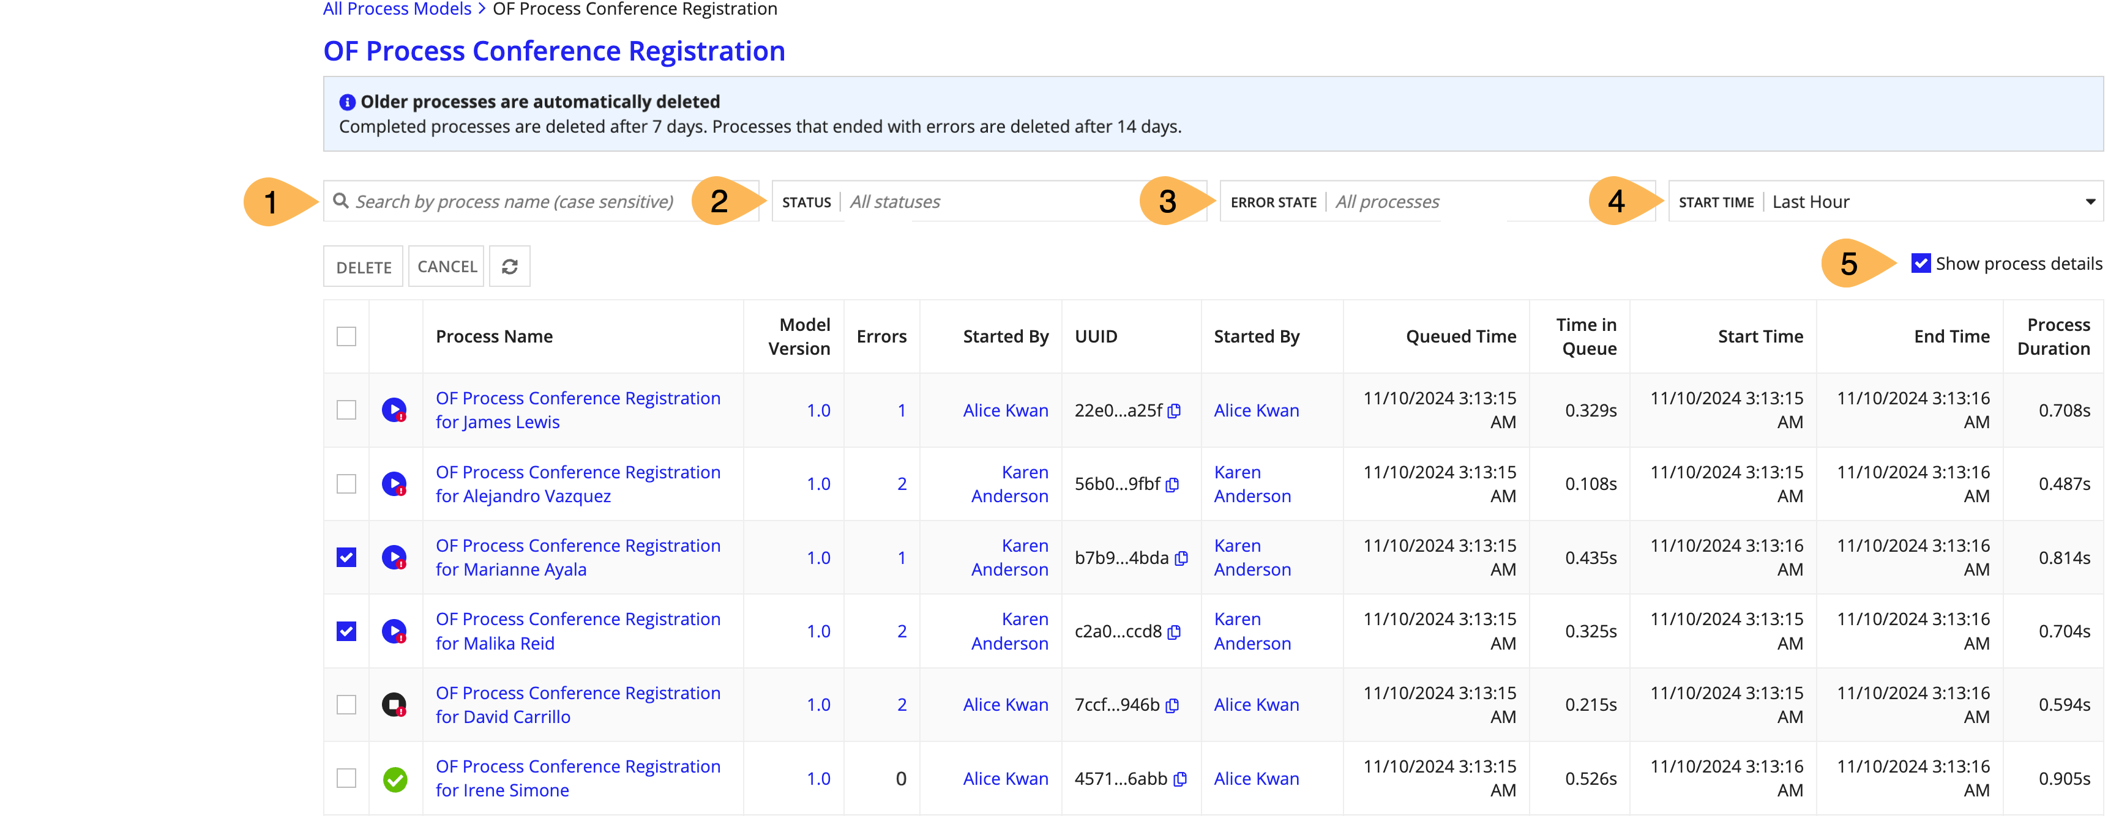2108x816 pixels.
Task: Click time in queue value 0.108s
Action: click(x=1591, y=484)
